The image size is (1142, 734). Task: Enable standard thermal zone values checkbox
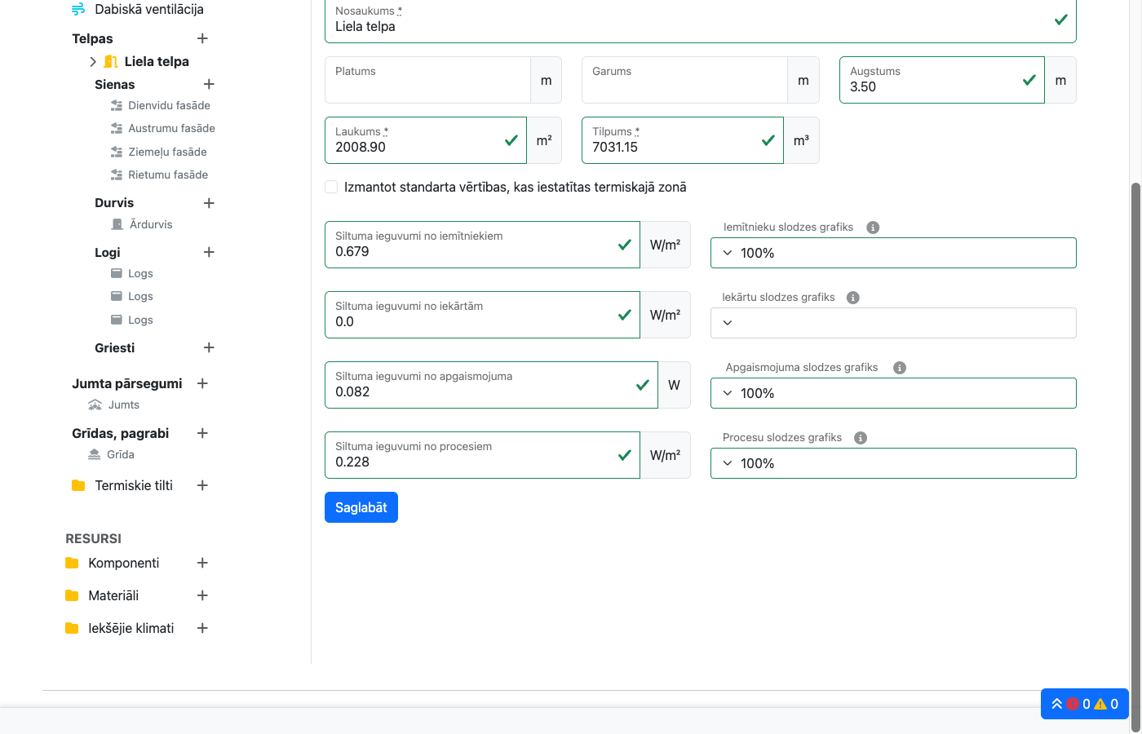pyautogui.click(x=331, y=187)
